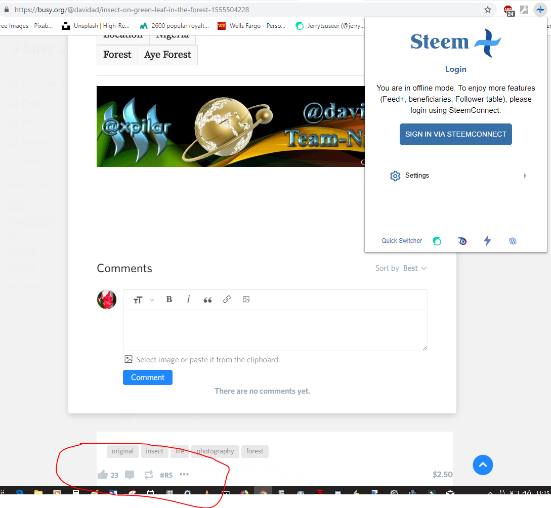Viewport: 551px width, 508px height.
Task: Upvote the post with thumbs-up icon
Action: pyautogui.click(x=103, y=475)
